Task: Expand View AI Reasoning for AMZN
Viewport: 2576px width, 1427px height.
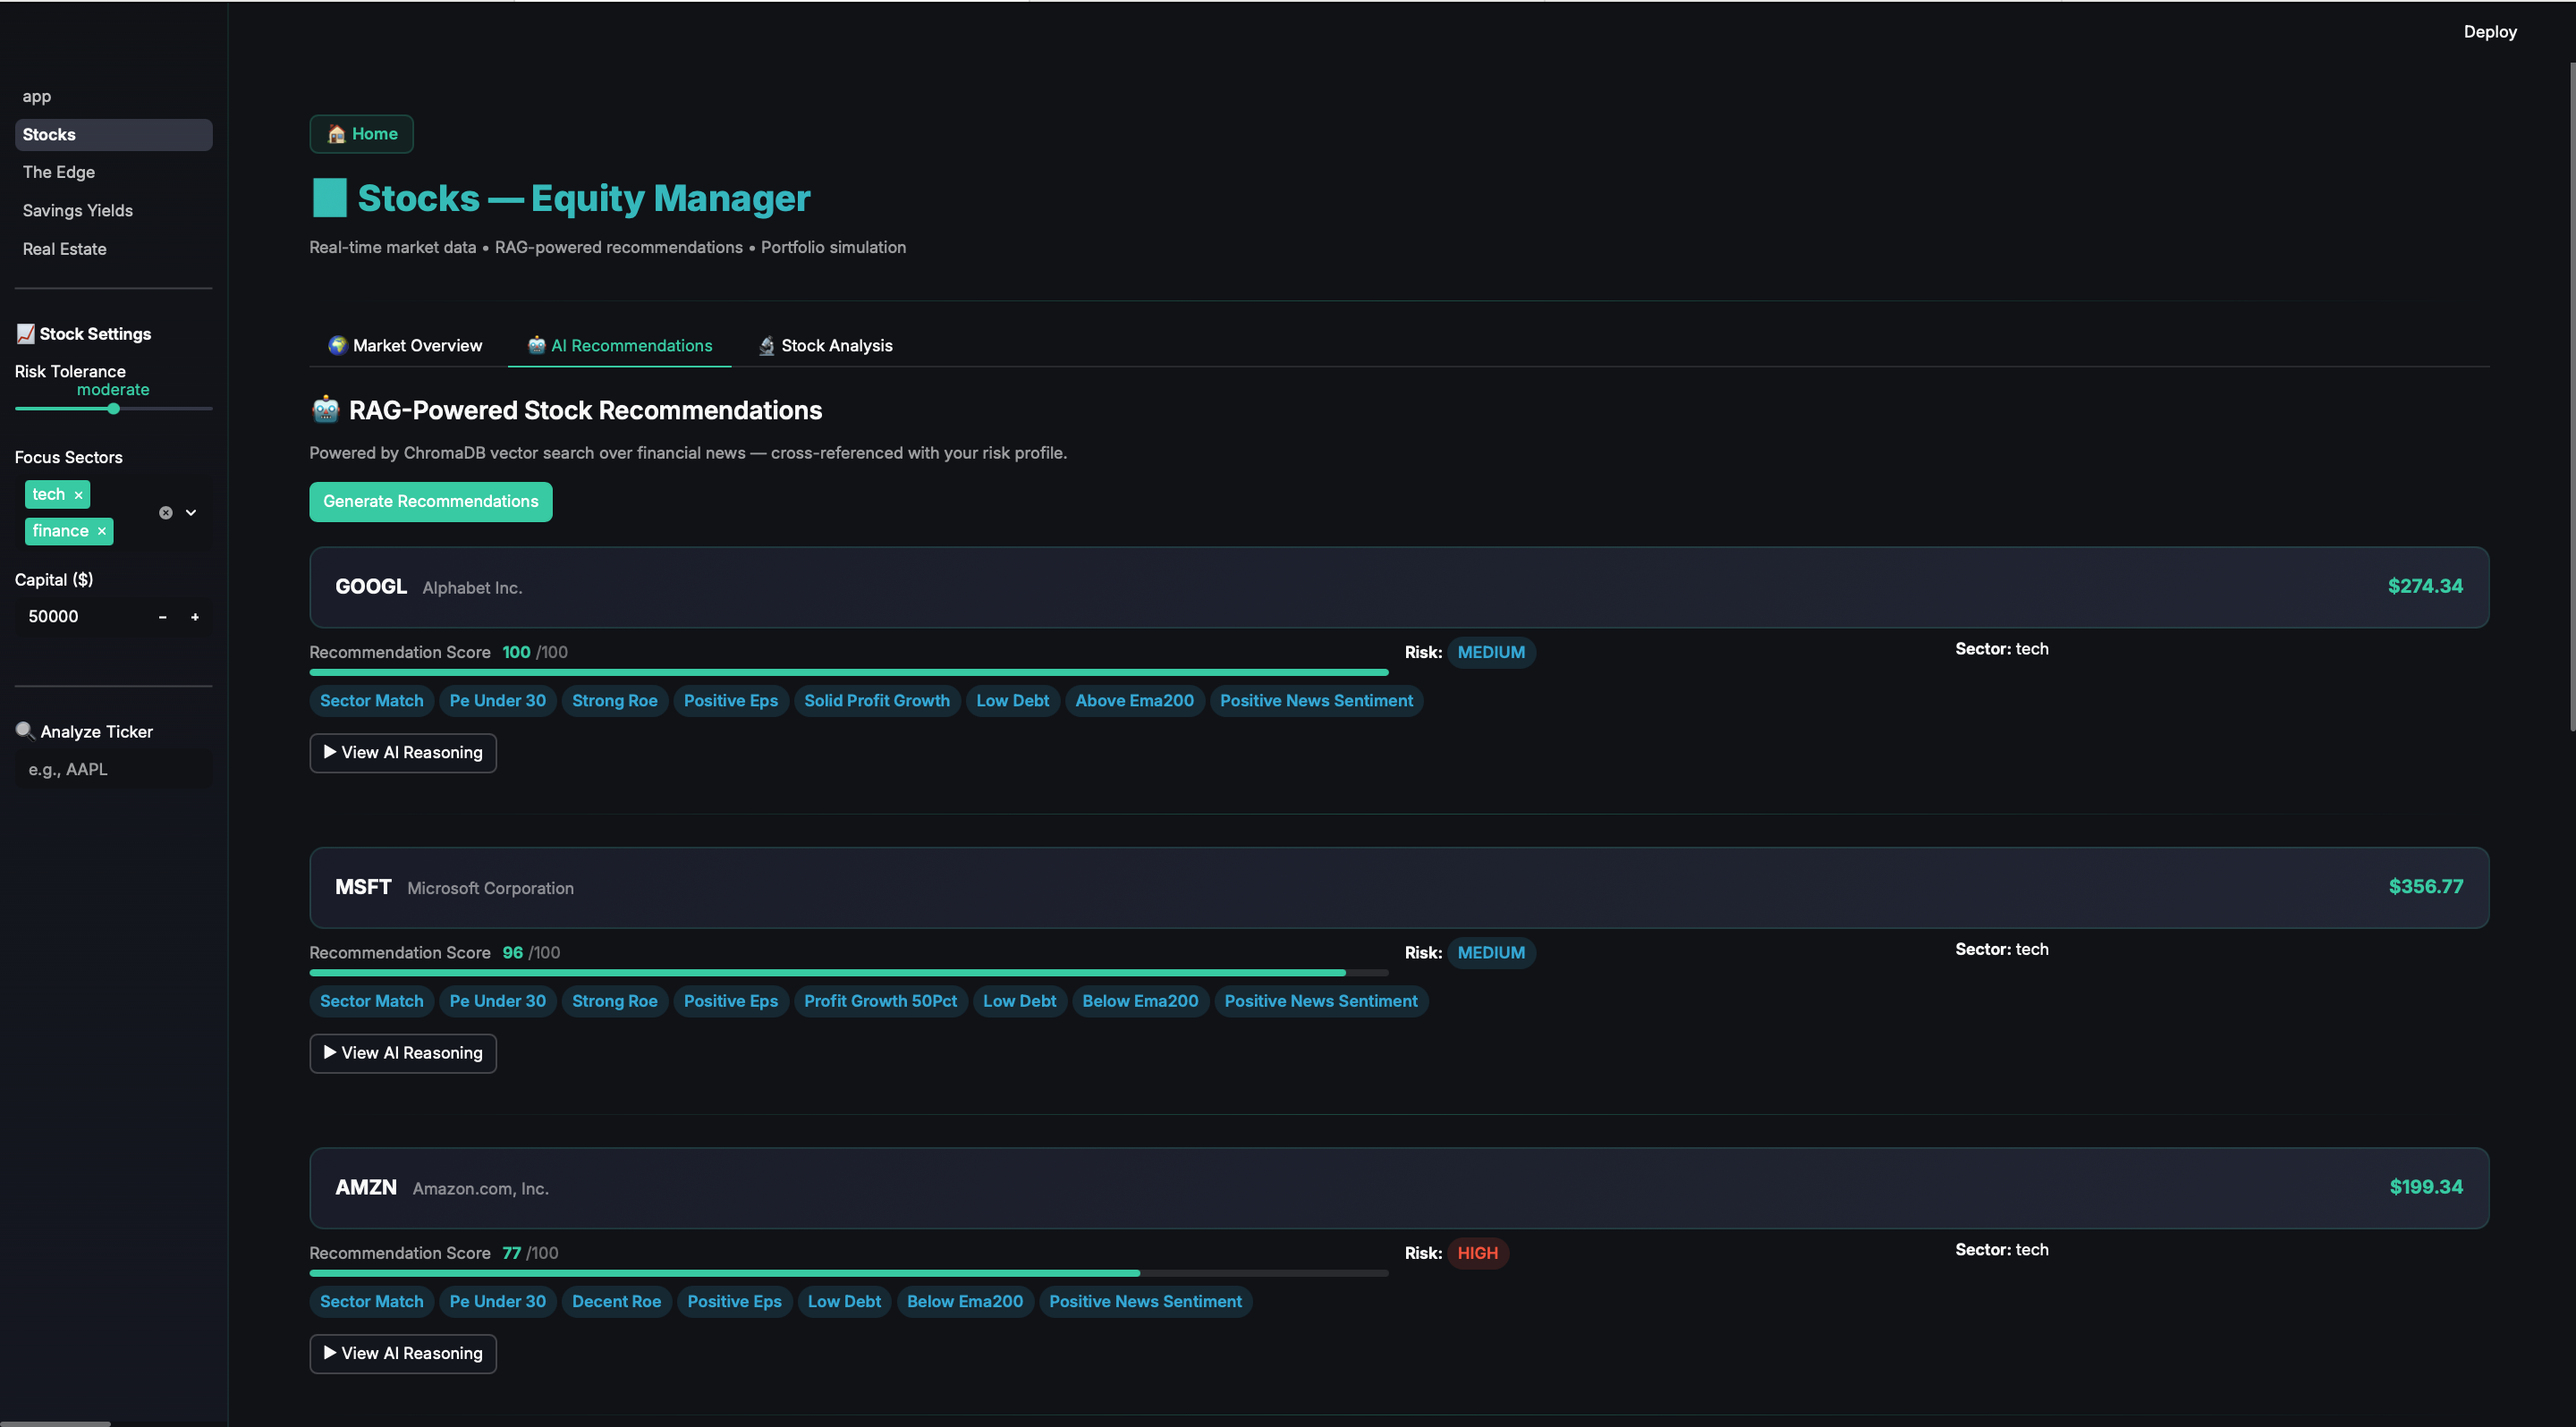Action: click(403, 1353)
